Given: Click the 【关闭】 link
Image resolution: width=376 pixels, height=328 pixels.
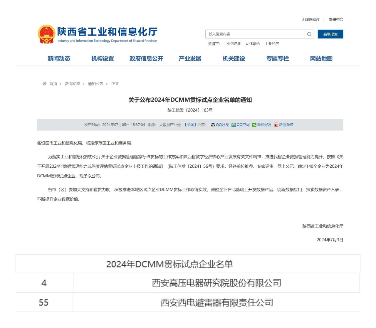Looking at the screenshot, I should 190,125.
